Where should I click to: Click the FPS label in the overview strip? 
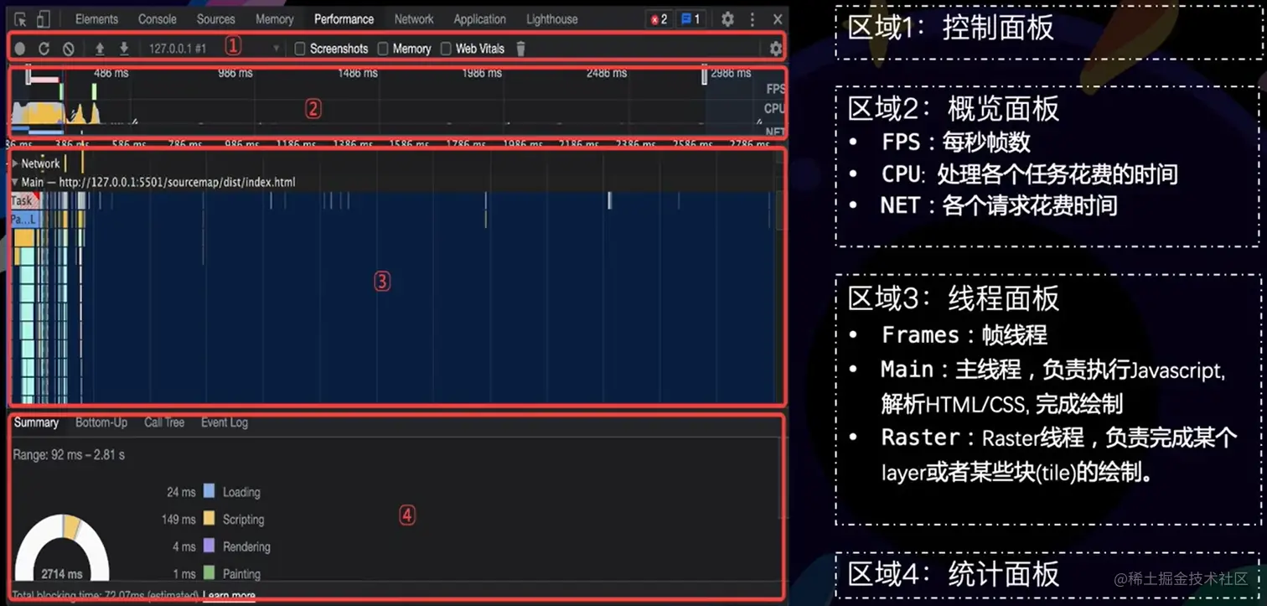tap(775, 89)
